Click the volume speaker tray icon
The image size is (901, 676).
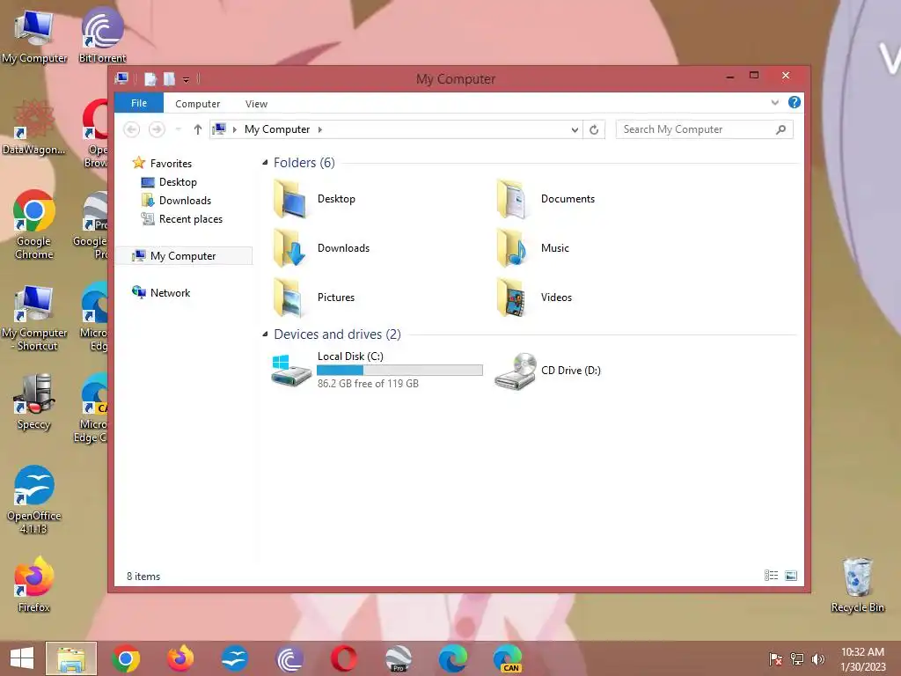click(817, 659)
